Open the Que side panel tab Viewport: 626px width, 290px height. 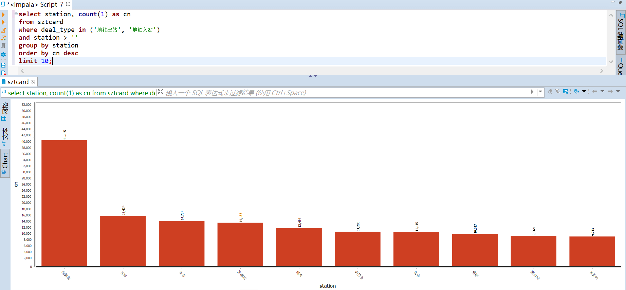coord(621,65)
